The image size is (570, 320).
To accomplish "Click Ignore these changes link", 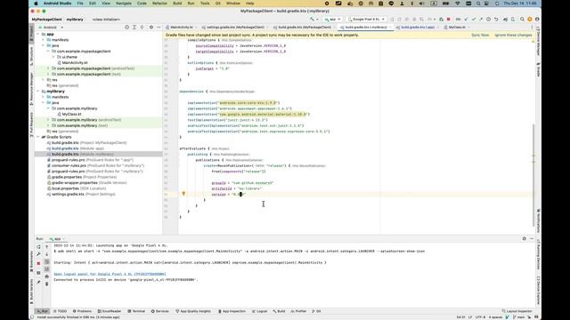I will pyautogui.click(x=513, y=36).
